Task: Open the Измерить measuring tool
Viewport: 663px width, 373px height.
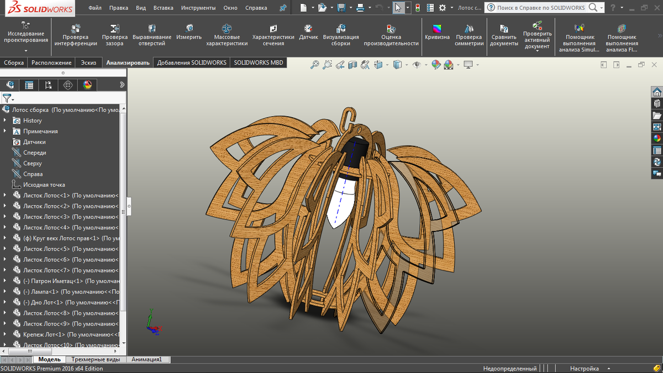Action: point(189,32)
